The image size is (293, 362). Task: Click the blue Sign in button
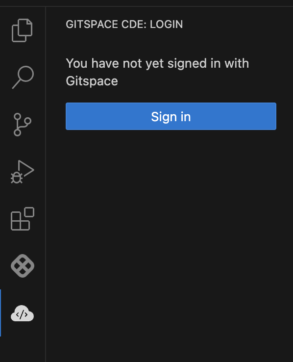[x=171, y=116]
